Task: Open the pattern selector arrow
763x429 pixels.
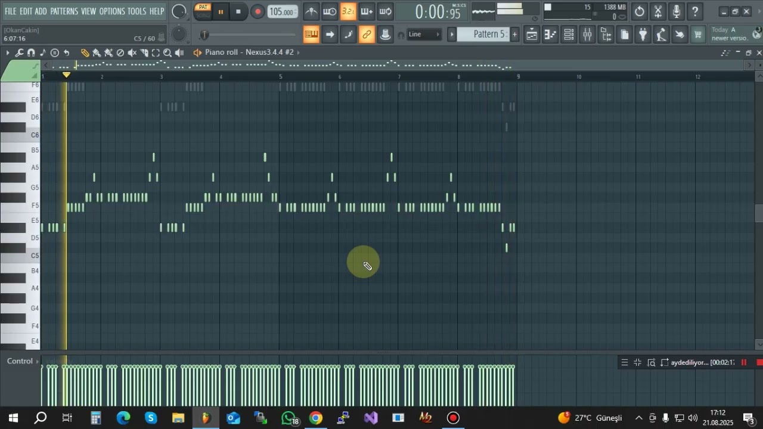Action: 452,35
